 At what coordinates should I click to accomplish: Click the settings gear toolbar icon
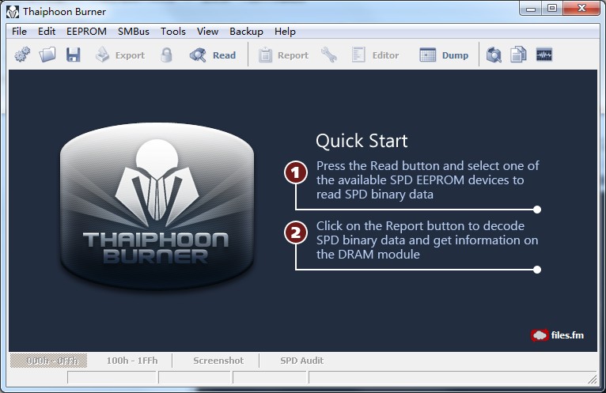tap(22, 55)
